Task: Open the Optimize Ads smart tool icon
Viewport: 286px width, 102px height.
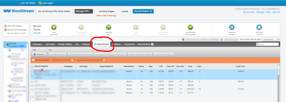Action: (x=109, y=27)
